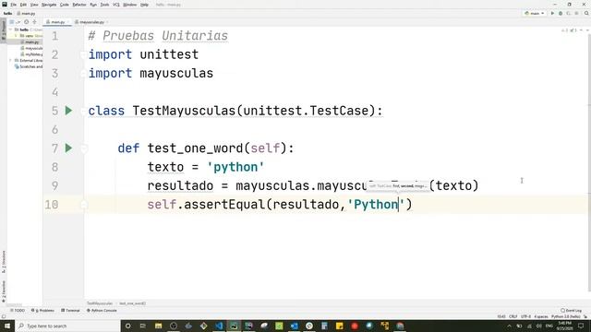Select mayusculas file in the project tree
The height and width of the screenshot is (332, 591).
coord(32,48)
